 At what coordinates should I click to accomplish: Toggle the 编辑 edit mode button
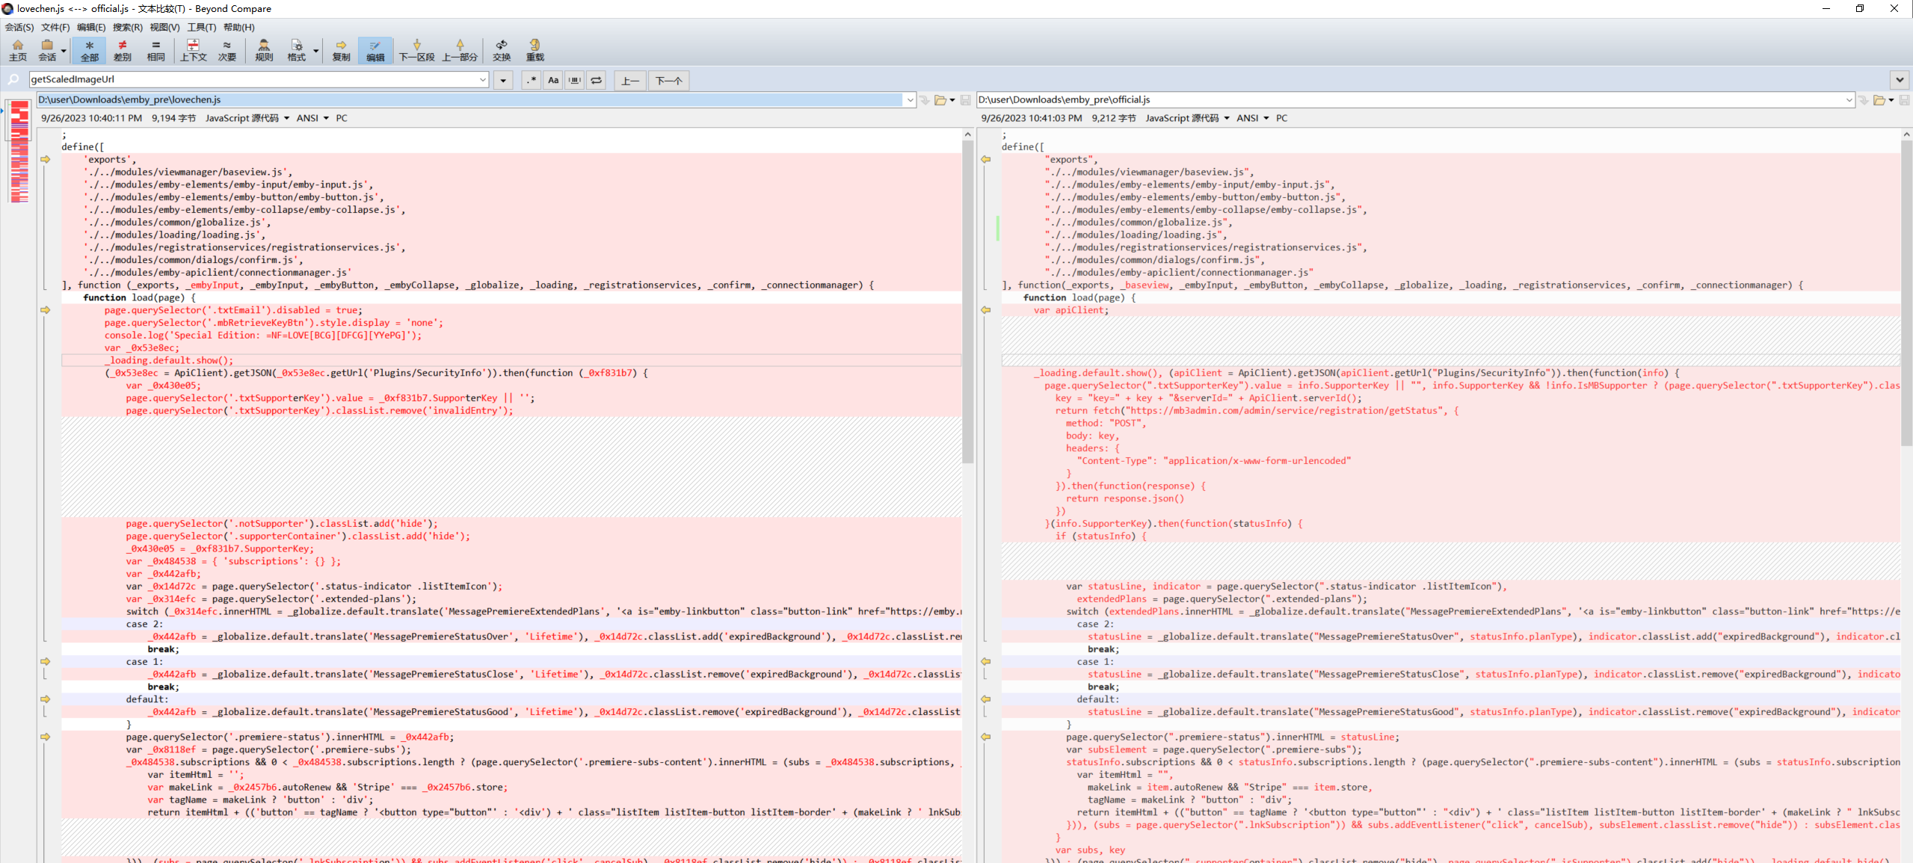375,50
